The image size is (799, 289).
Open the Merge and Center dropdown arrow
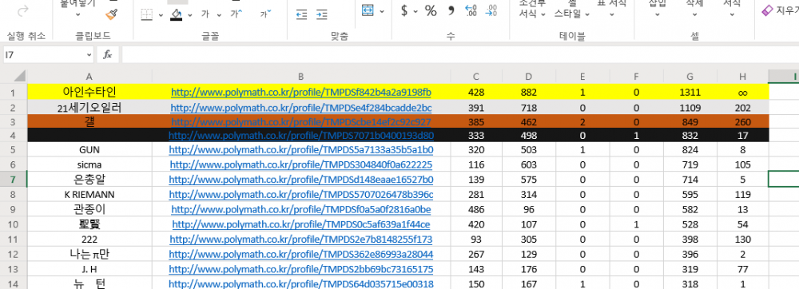tap(382, 10)
